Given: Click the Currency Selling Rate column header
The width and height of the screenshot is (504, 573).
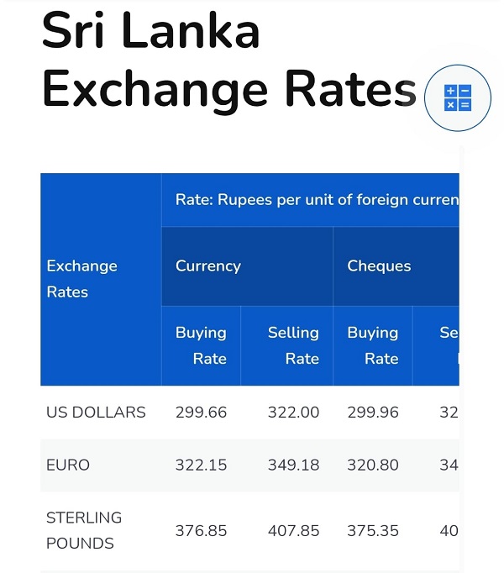Looking at the screenshot, I should [x=287, y=345].
